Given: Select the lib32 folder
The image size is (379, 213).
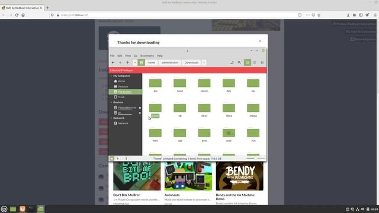Looking at the screenshot, I should pyautogui.click(x=204, y=110).
